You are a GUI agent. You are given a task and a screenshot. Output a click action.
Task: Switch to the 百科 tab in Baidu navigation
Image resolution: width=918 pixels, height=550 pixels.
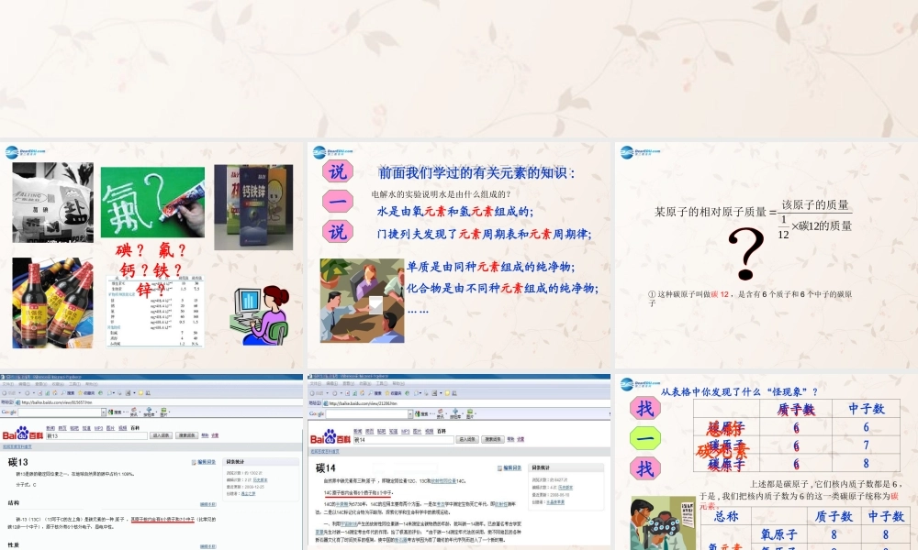tap(134, 427)
